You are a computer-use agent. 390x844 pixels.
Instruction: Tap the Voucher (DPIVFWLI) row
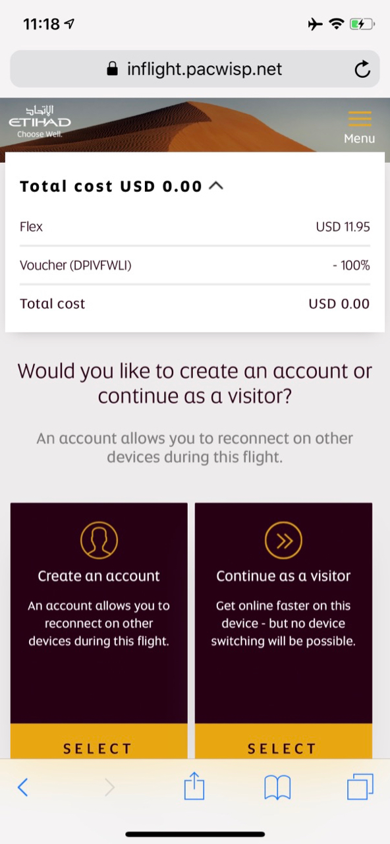(x=195, y=266)
